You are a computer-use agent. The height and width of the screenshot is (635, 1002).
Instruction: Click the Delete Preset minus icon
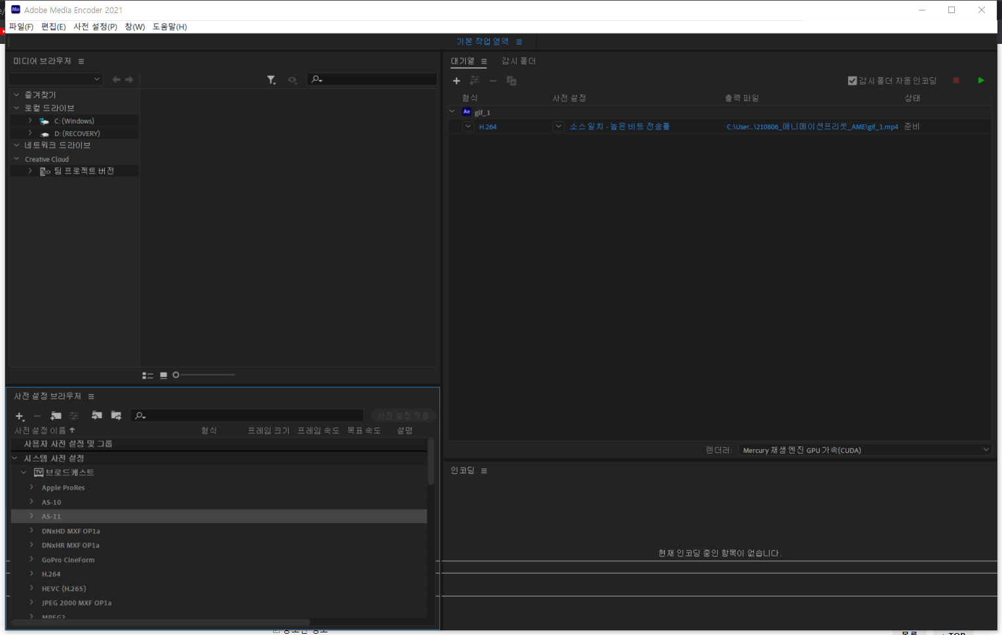click(37, 416)
